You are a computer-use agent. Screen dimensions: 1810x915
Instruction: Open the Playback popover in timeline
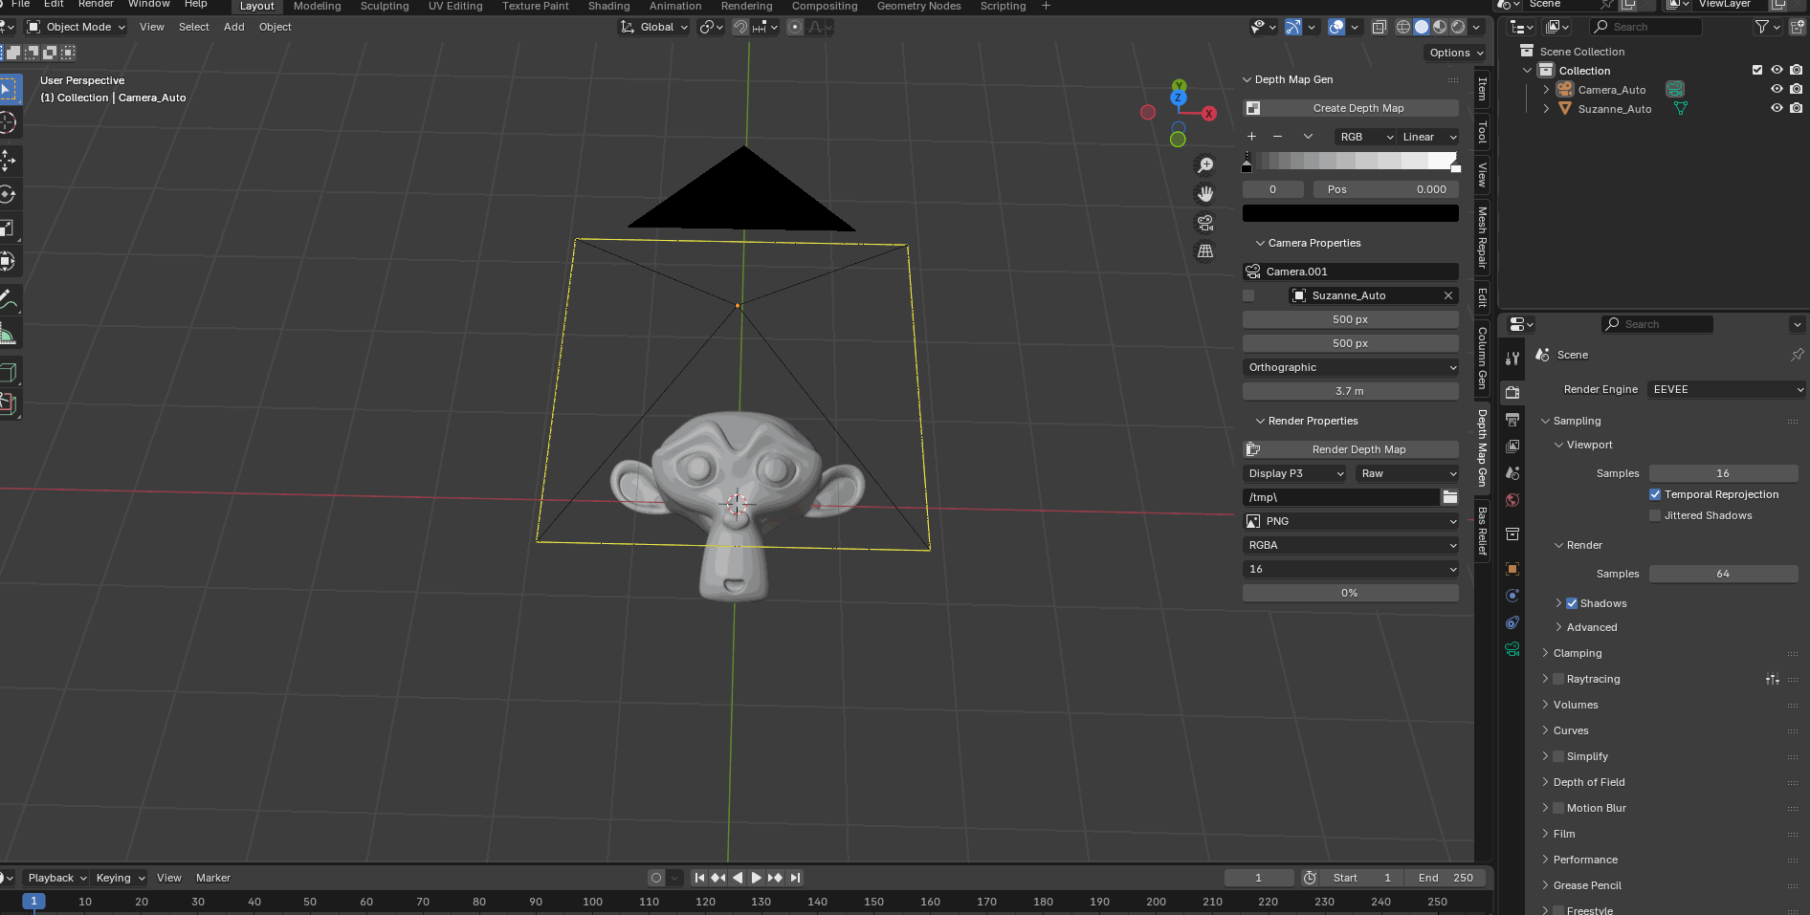tap(57, 878)
